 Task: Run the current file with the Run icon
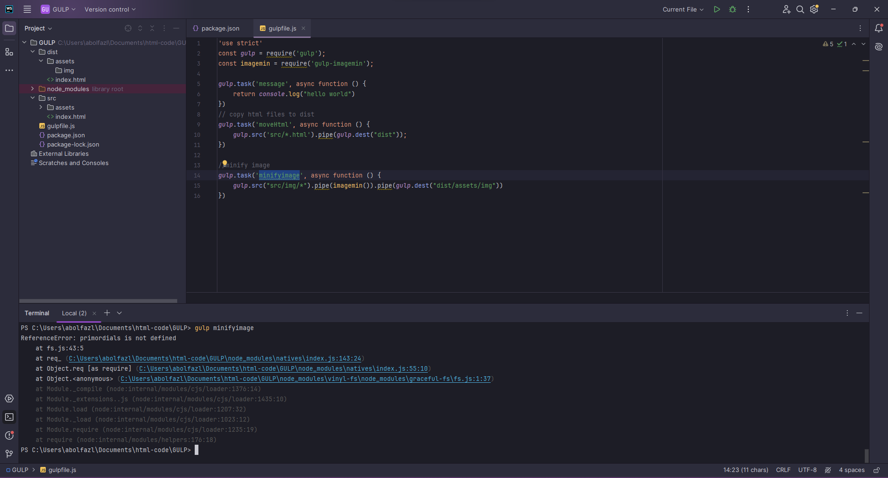tap(717, 9)
